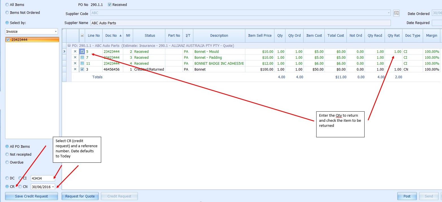442x202 pixels.
Task: Click the Qty Ord column header
Action: click(294, 36)
